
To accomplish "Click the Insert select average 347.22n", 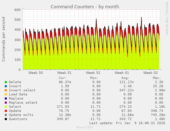I will (x=127, y=90).
